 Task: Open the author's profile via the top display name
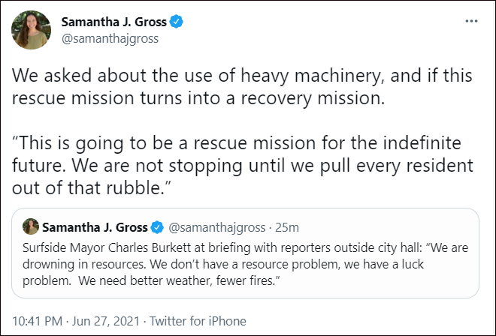click(114, 22)
